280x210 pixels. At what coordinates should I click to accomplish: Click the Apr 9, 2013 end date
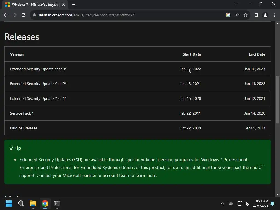[x=255, y=128]
